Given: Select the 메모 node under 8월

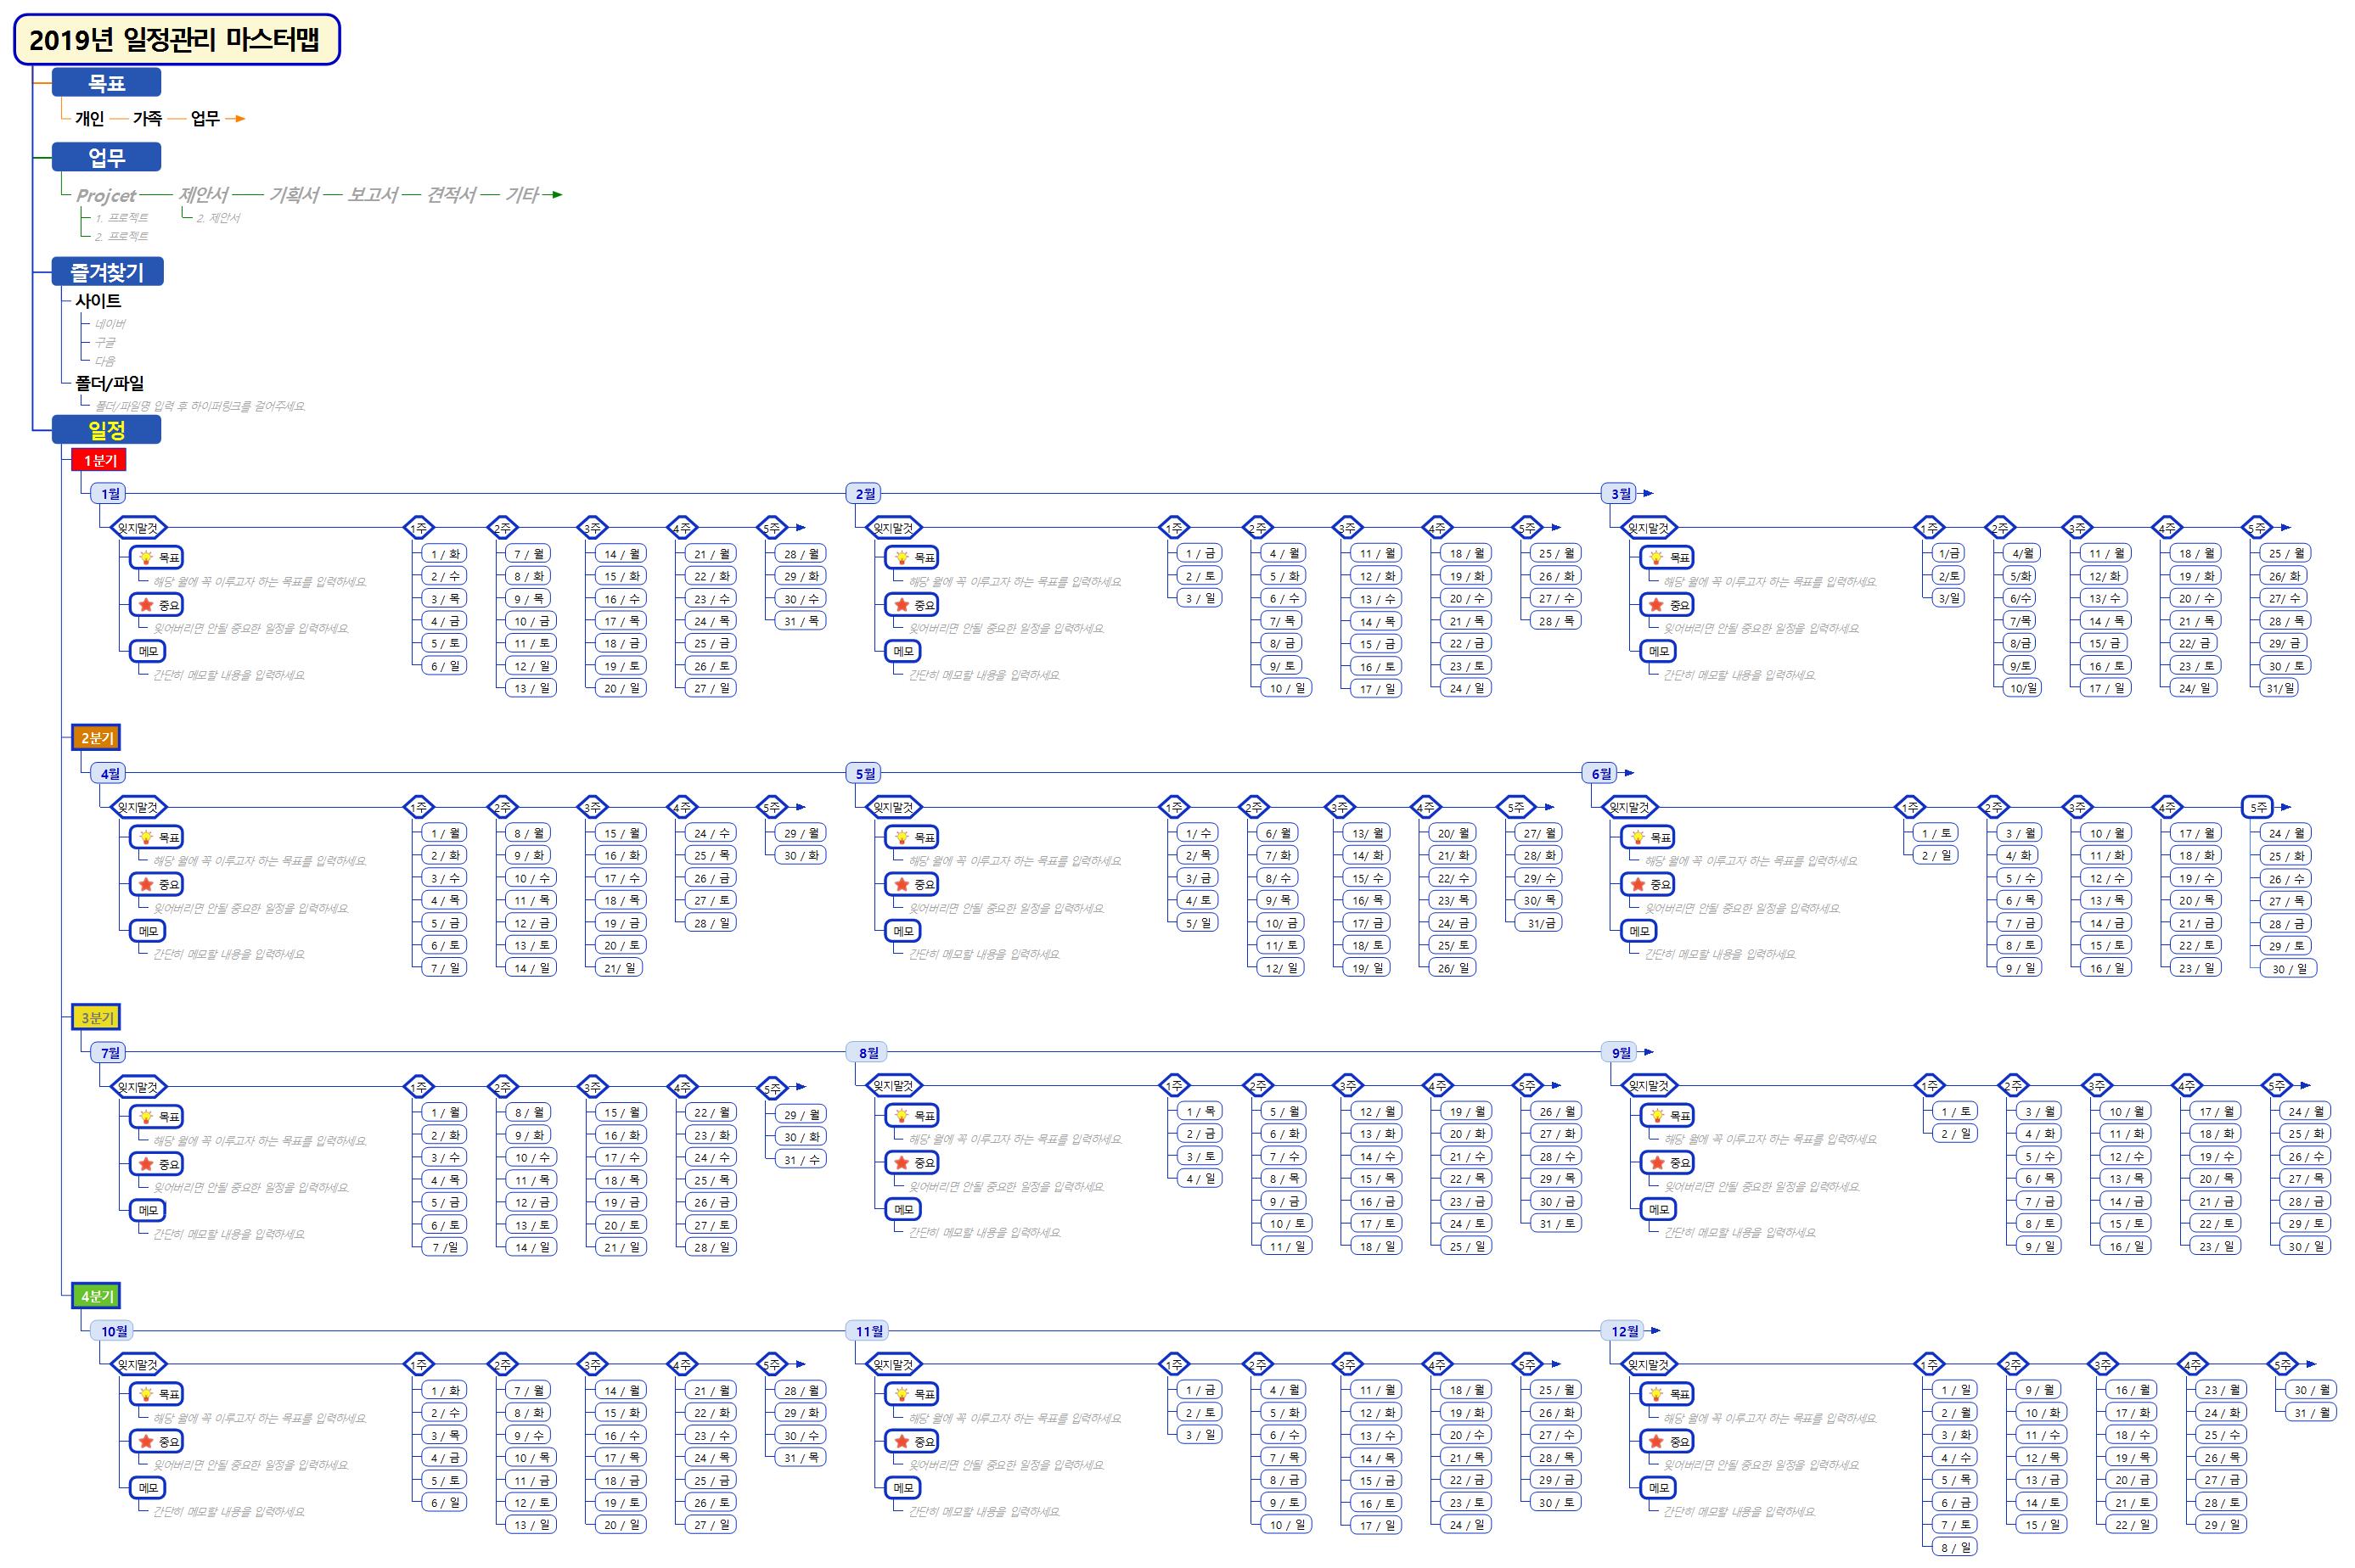Looking at the screenshot, I should point(903,1209).
